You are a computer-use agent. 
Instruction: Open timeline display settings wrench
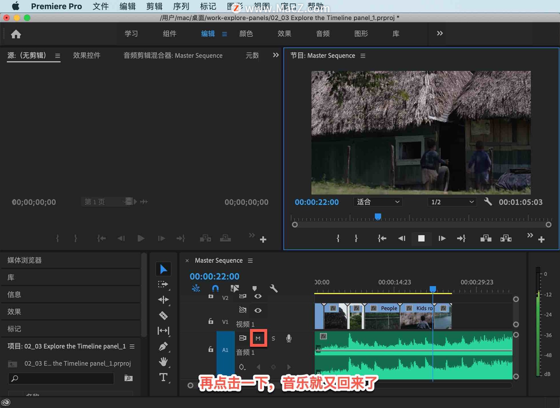pos(274,289)
